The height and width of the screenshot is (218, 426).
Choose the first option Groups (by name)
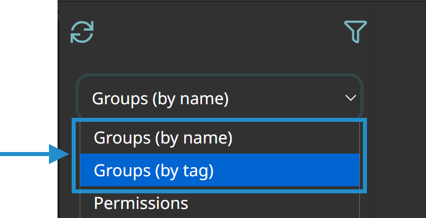tap(220, 138)
